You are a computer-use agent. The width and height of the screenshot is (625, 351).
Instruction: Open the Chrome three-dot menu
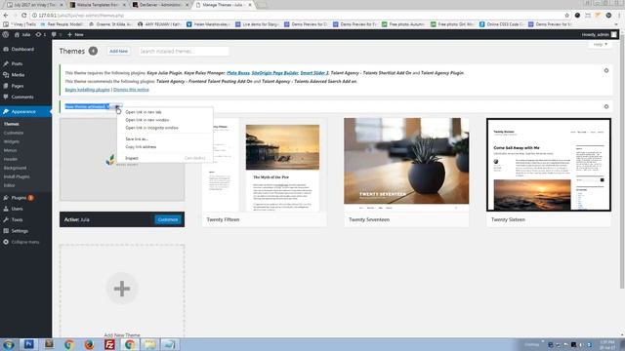[x=620, y=16]
